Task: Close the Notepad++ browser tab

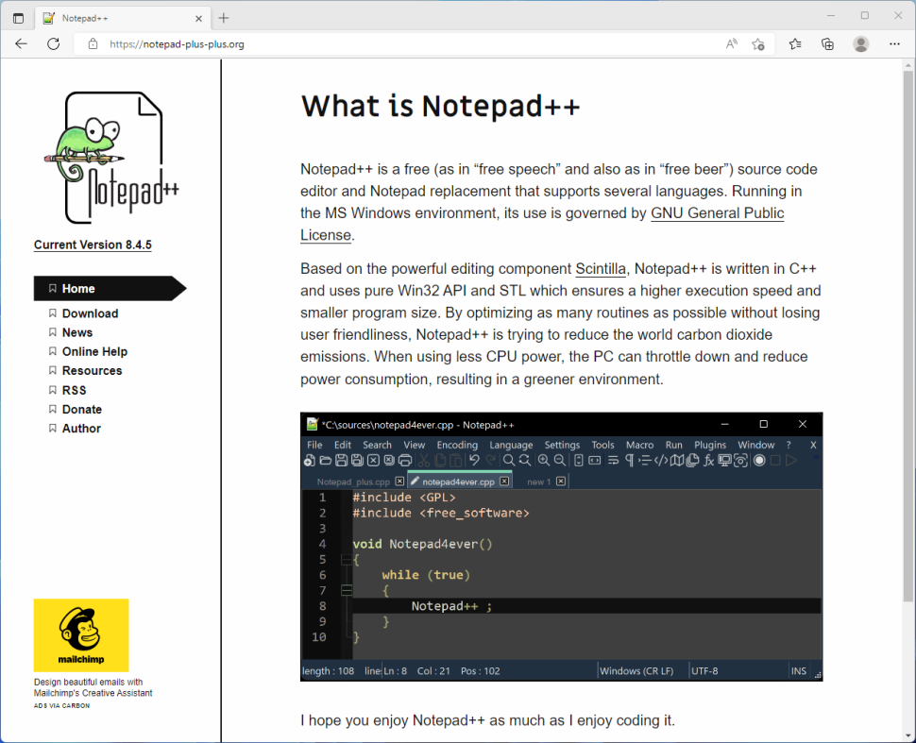Action: [x=198, y=19]
